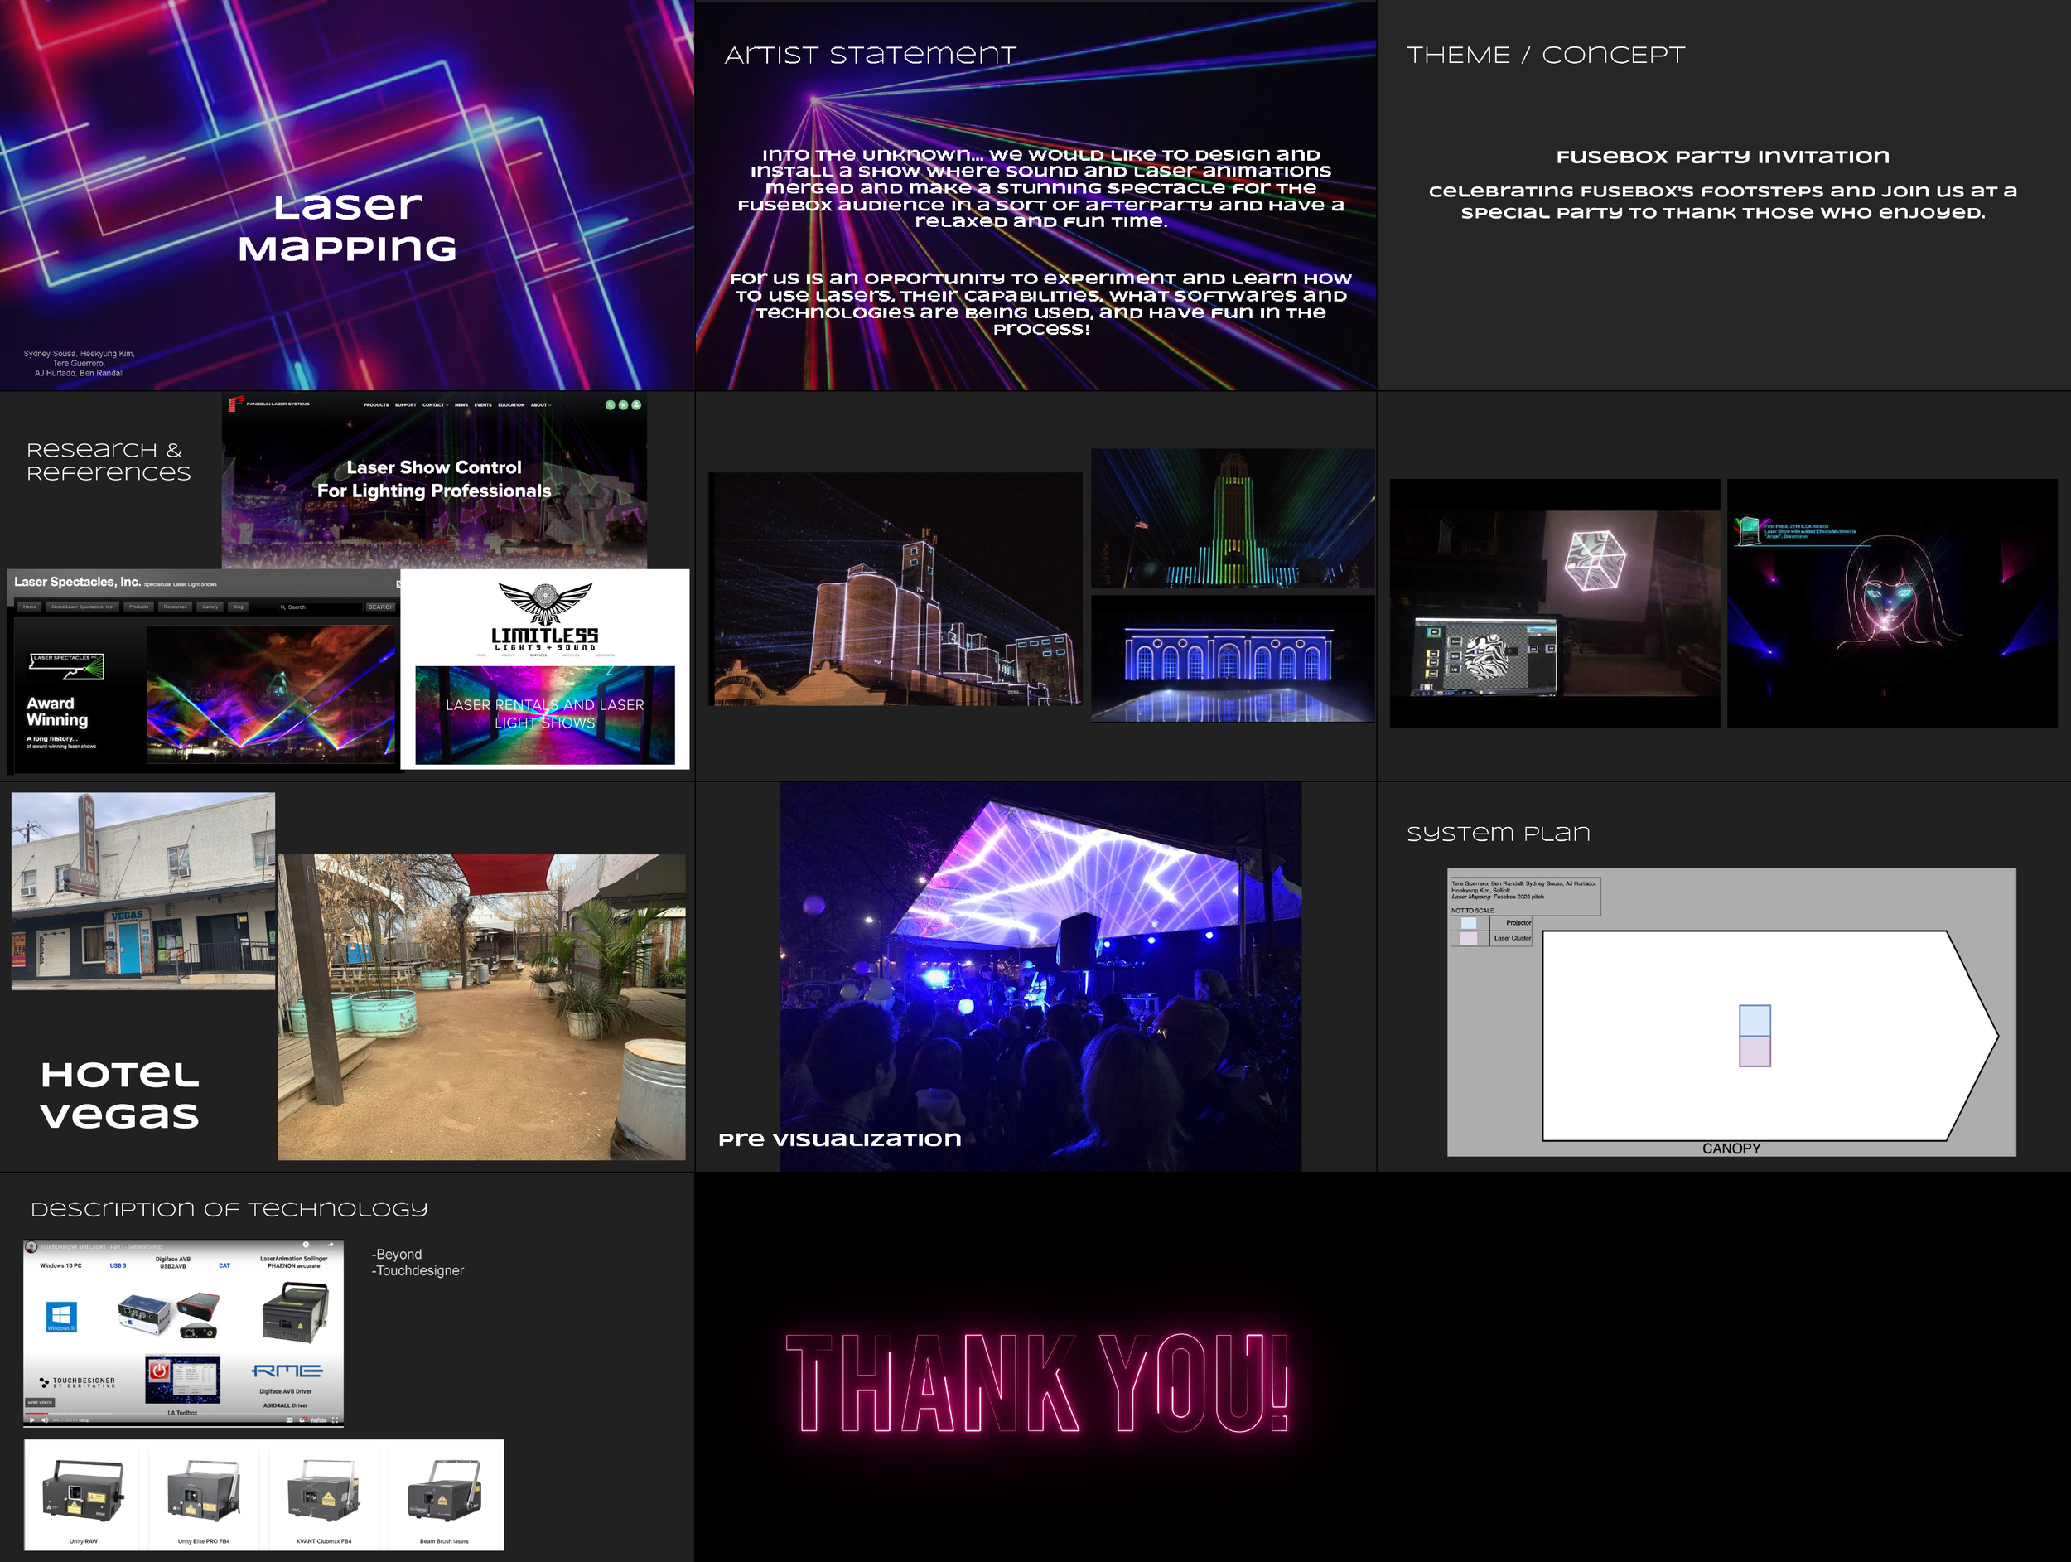Click the -Touchdesigner text line
The height and width of the screenshot is (1562, 2071).
click(x=418, y=1271)
